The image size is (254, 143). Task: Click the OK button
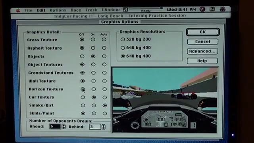point(203,32)
